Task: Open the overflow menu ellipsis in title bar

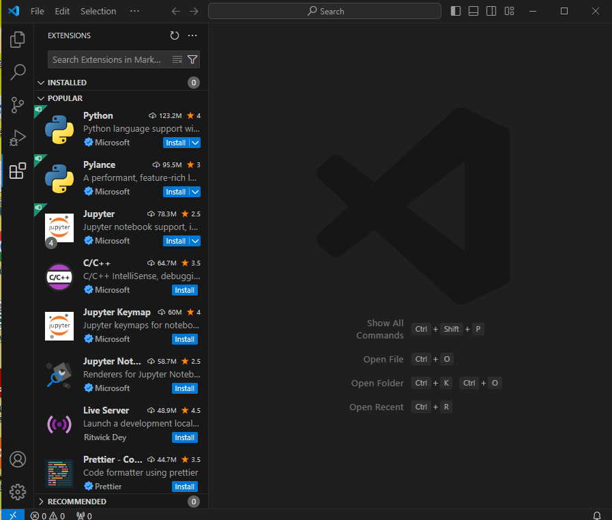Action: pyautogui.click(x=134, y=11)
